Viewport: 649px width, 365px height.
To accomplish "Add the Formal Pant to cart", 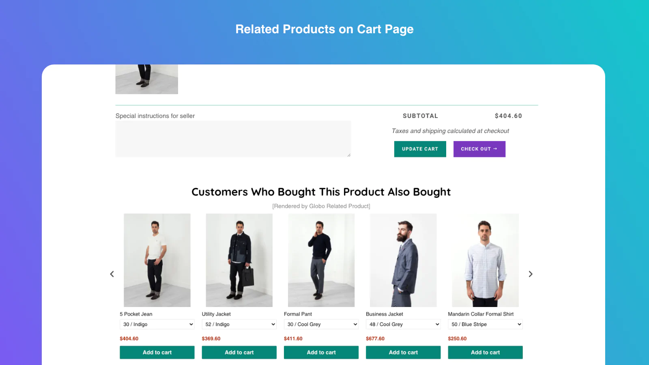I will (x=321, y=352).
